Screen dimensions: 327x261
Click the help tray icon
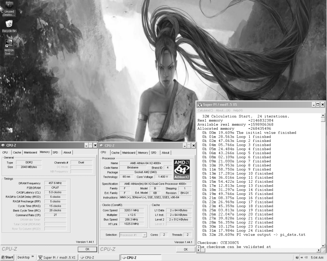[297, 258]
